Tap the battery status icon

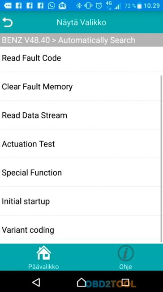point(139,6)
